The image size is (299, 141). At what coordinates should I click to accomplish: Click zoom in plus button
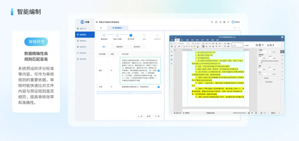279,113
